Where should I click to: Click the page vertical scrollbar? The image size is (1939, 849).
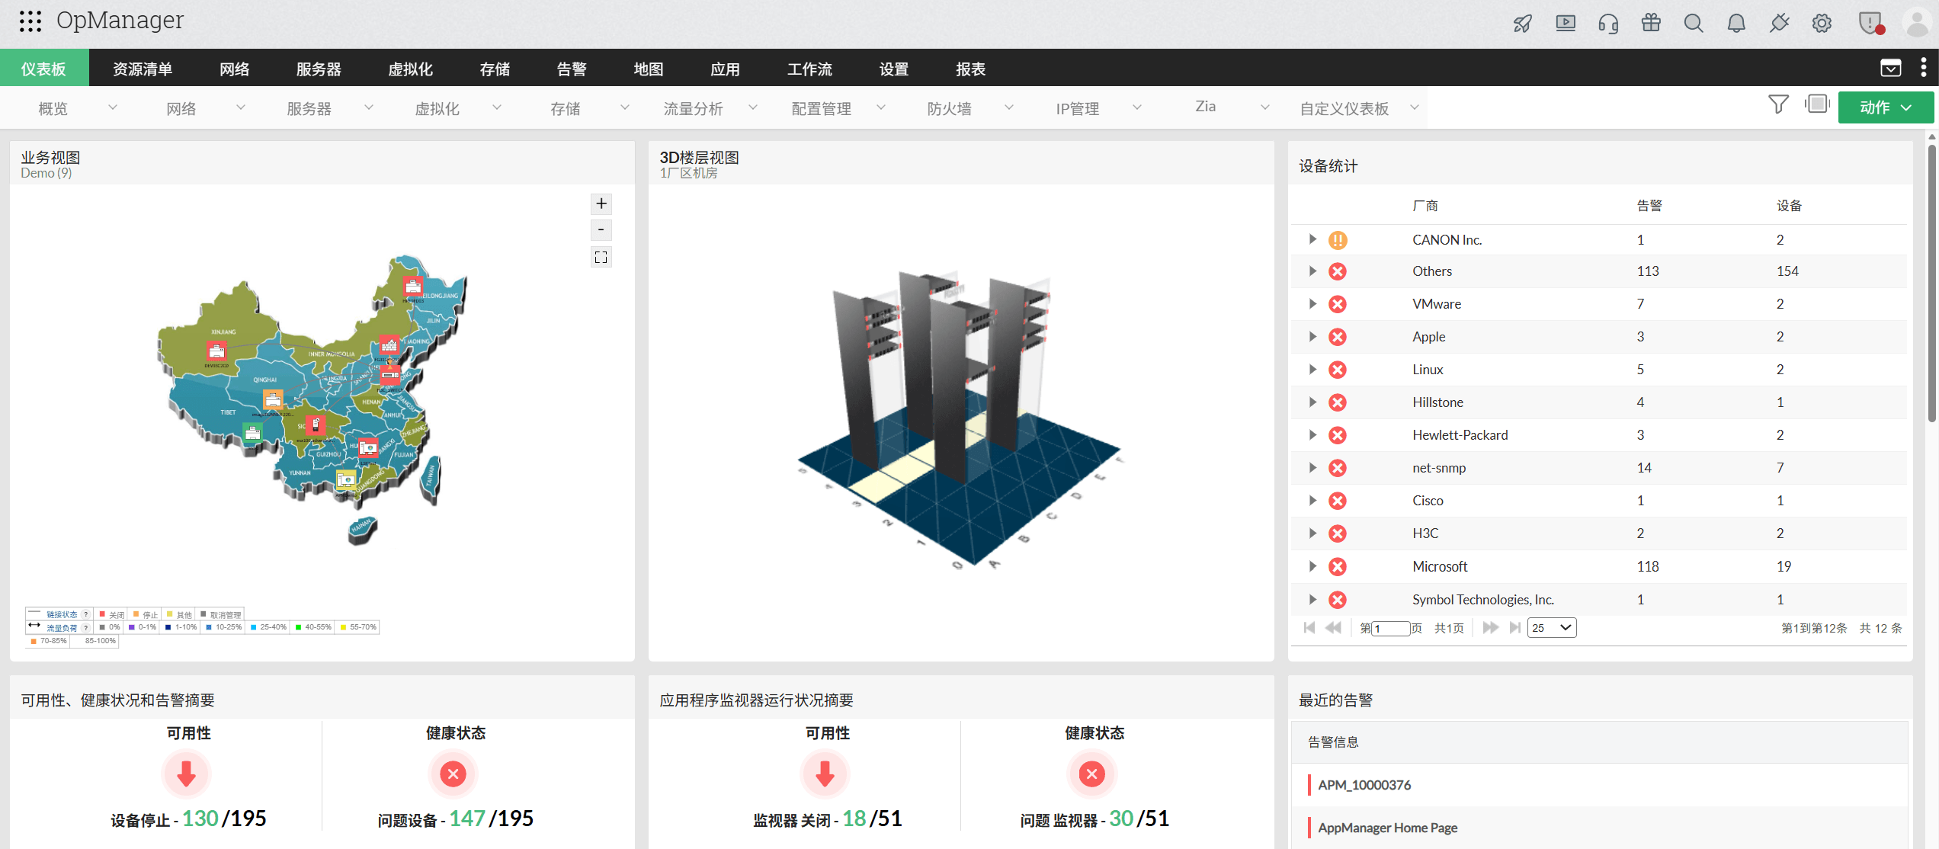click(x=1931, y=282)
